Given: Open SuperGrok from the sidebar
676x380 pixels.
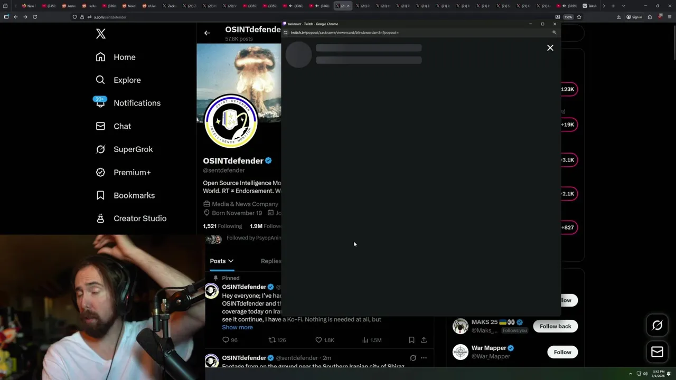Looking at the screenshot, I should [124, 149].
